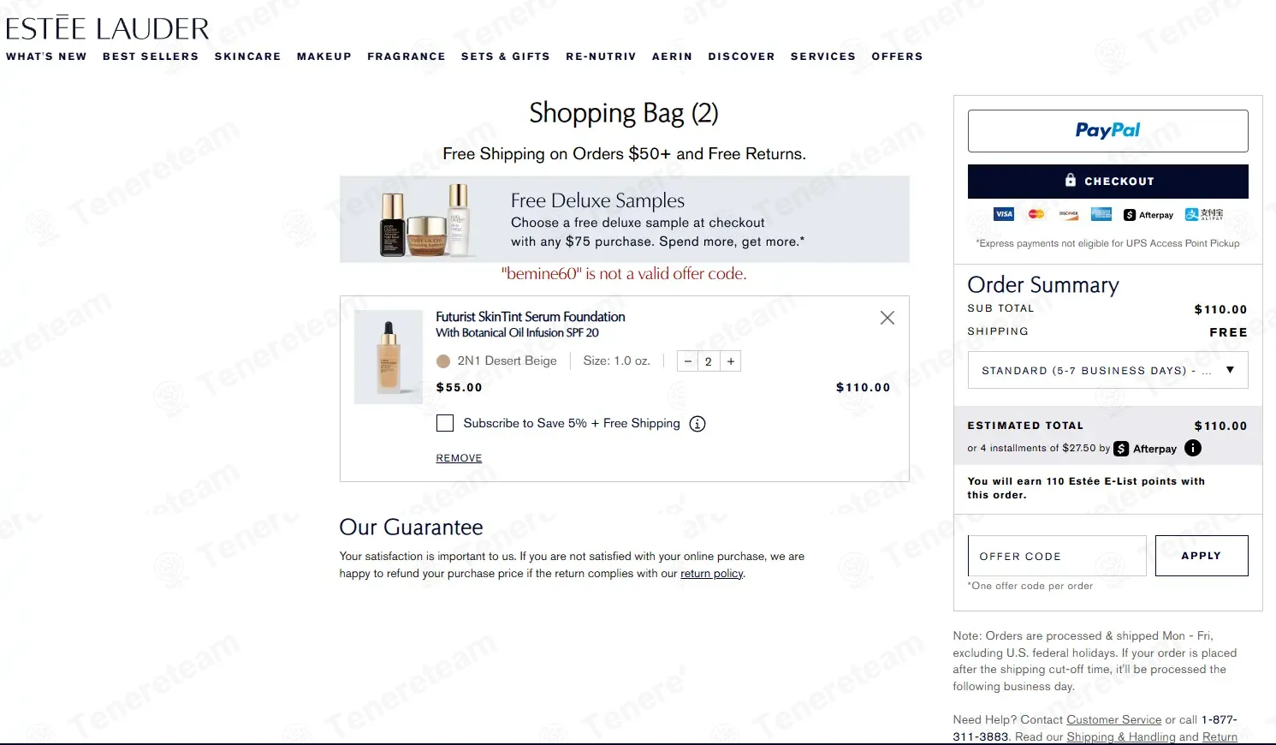Viewport: 1276px width, 745px height.
Task: Click the One offer code per order note
Action: coord(1030,586)
